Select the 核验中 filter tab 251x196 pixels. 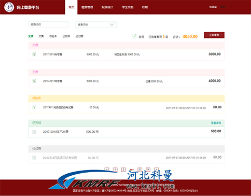click(x=53, y=36)
